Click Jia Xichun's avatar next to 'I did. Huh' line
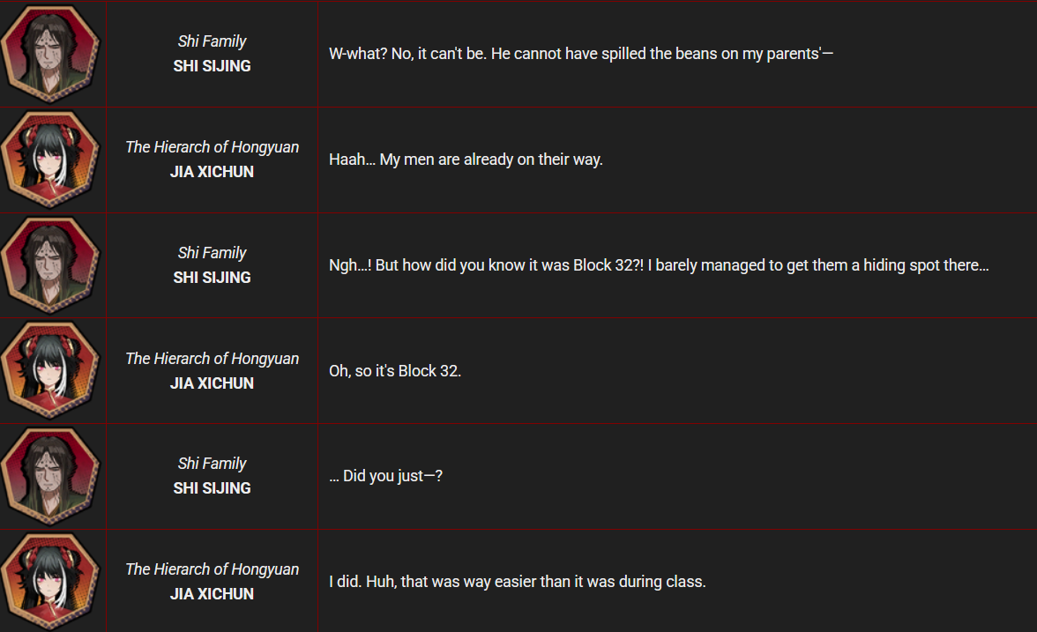The image size is (1037, 632). 51,582
